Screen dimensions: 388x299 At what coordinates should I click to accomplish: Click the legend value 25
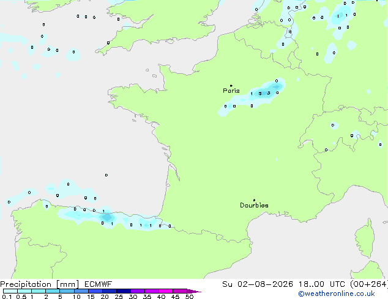click(119, 297)
